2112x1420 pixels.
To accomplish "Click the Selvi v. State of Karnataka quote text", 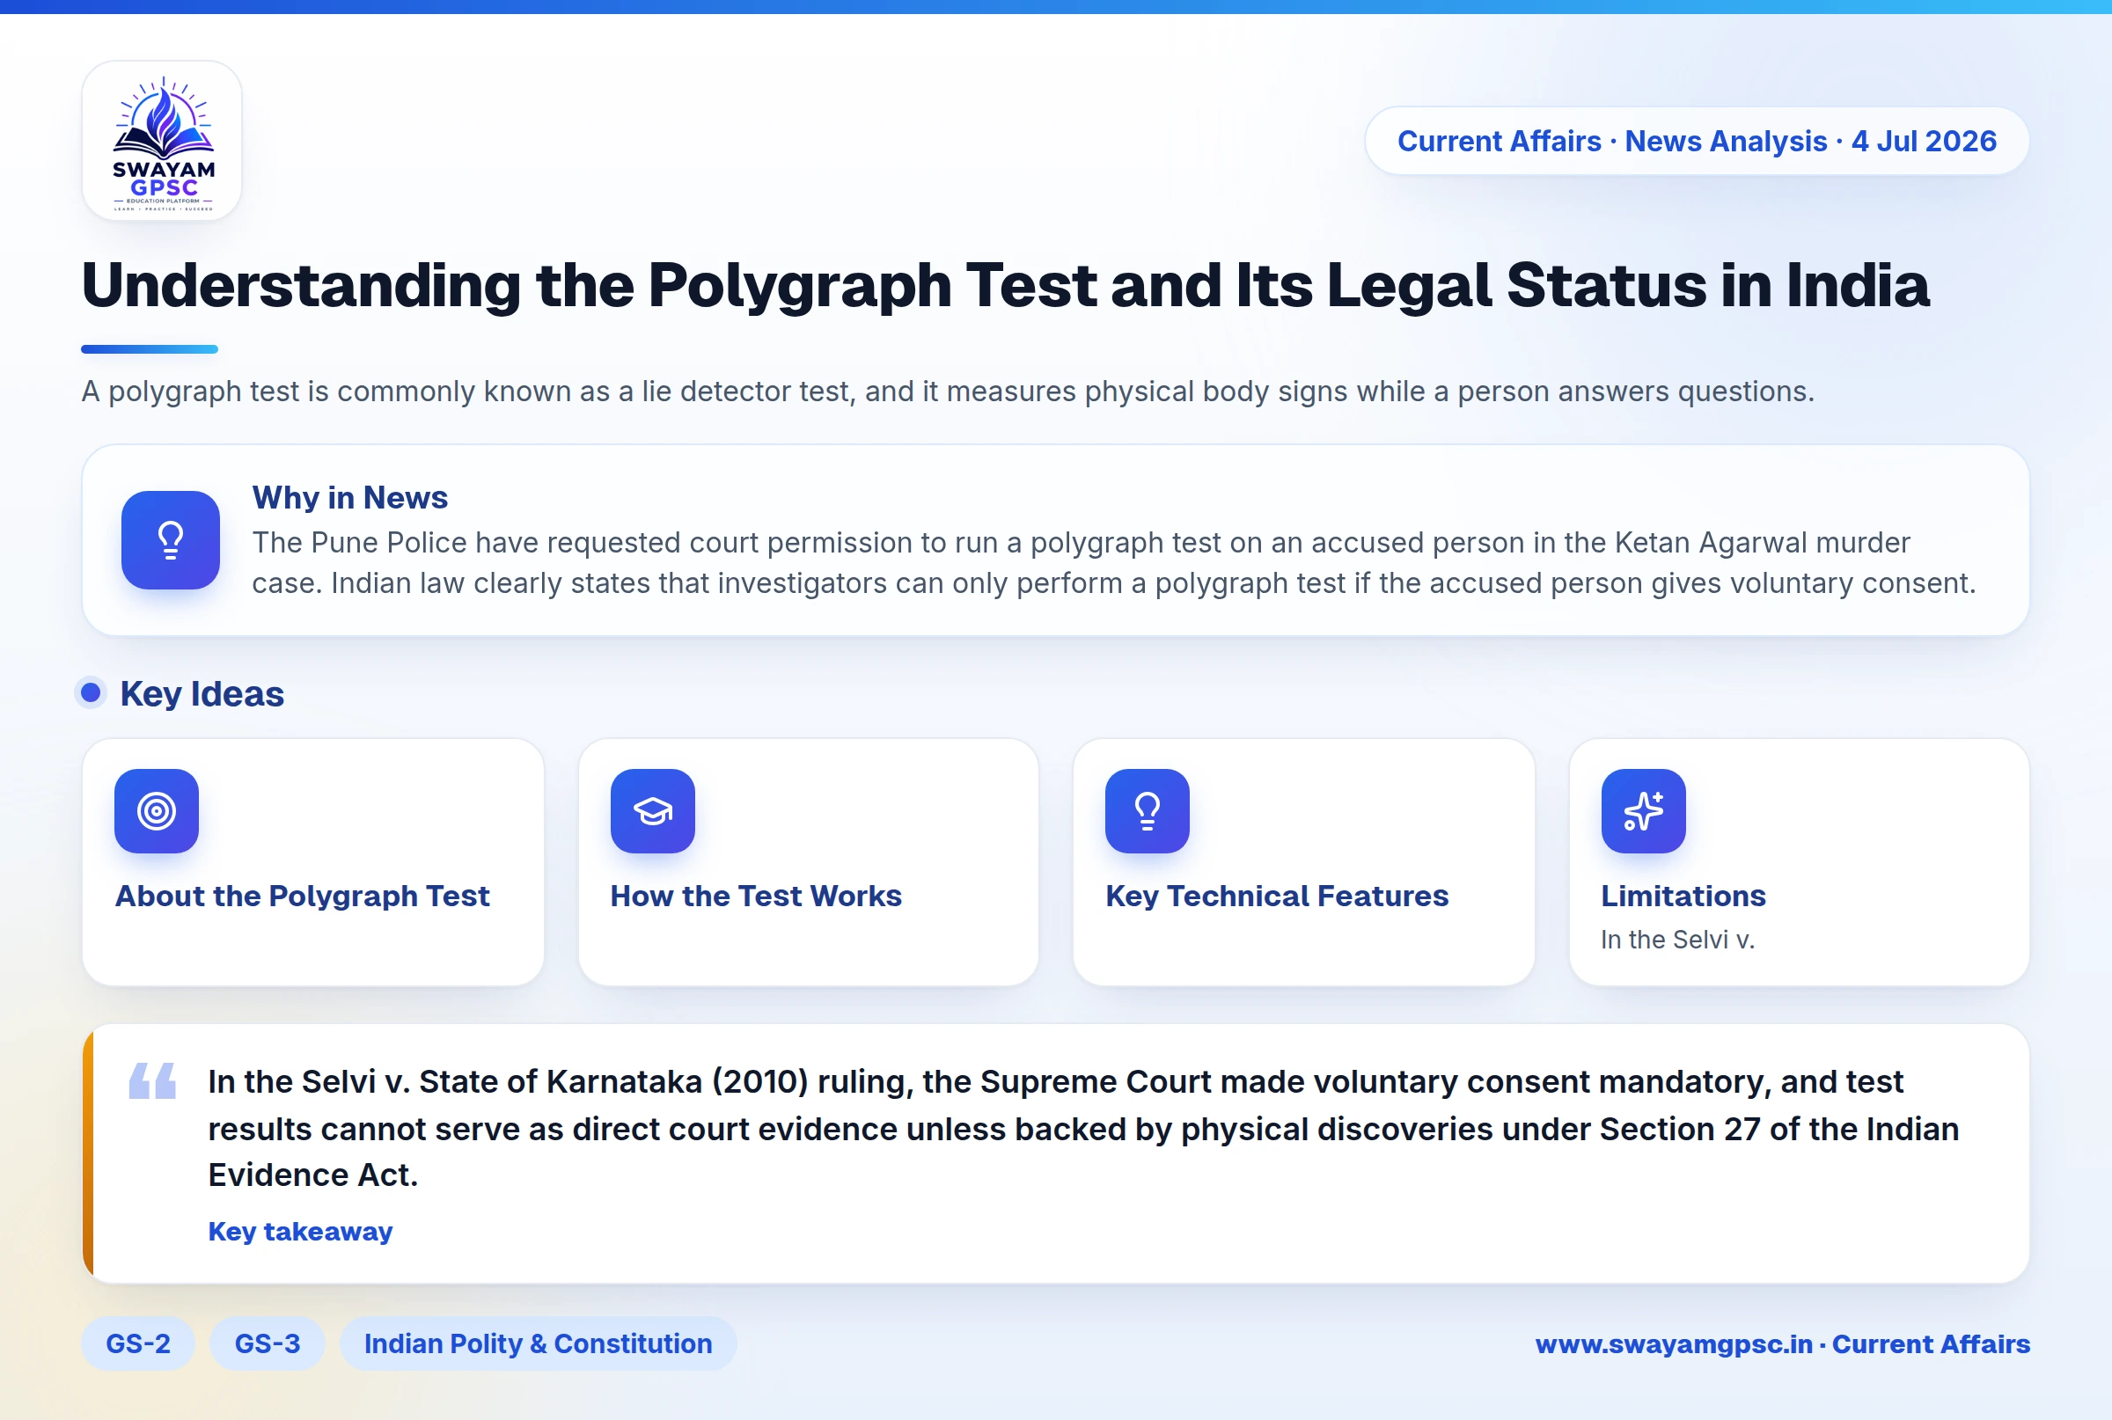I will click(x=1083, y=1128).
